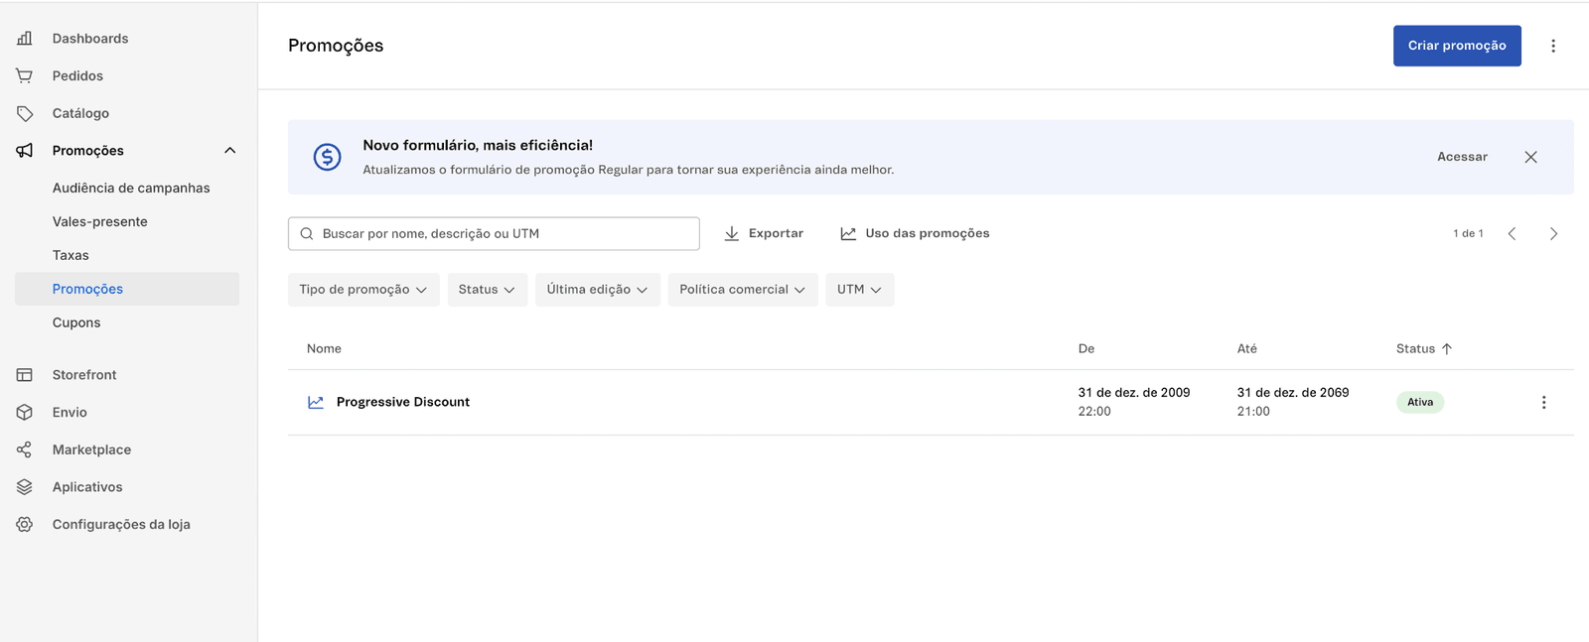Image resolution: width=1589 pixels, height=642 pixels.
Task: Select the highlighted Promoções submenu item
Action: pyautogui.click(x=127, y=289)
